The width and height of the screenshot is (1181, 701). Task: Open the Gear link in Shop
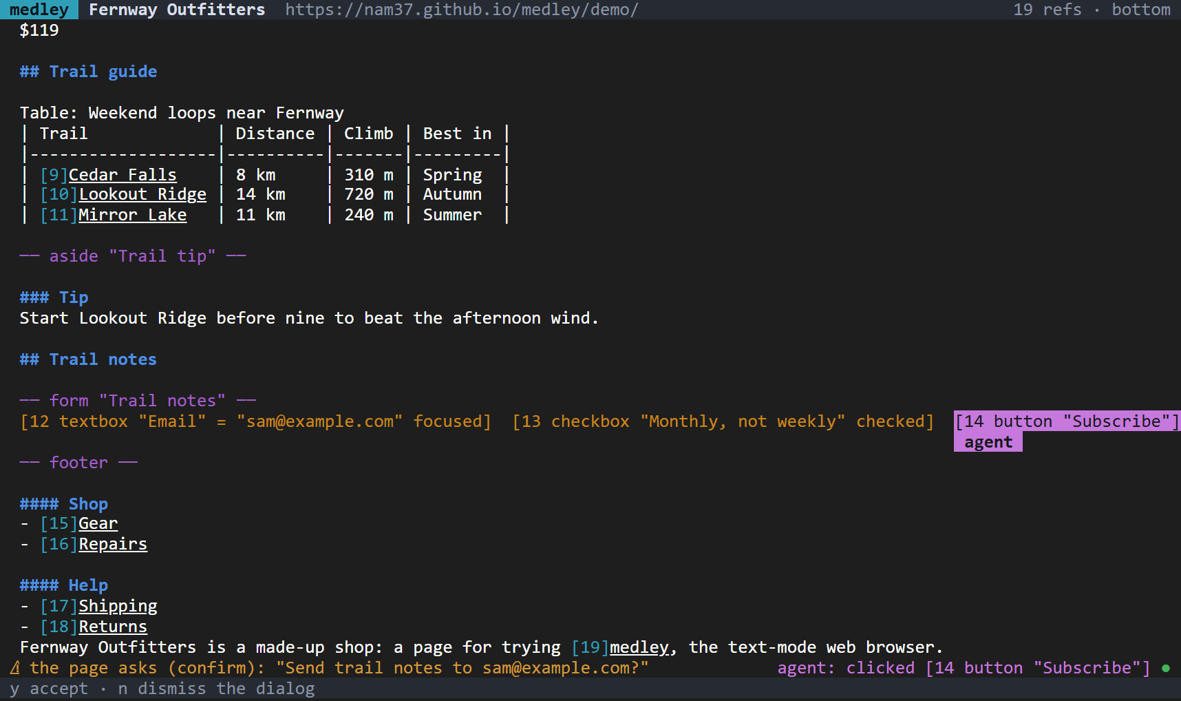coord(98,524)
